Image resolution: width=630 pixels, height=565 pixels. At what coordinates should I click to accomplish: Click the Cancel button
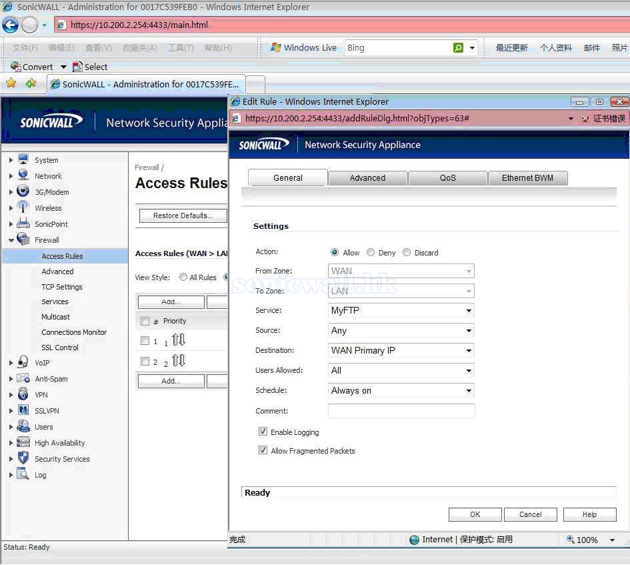(x=531, y=514)
